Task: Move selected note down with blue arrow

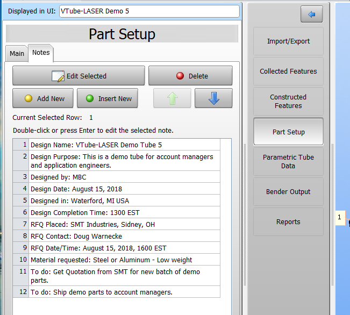Action: [213, 98]
